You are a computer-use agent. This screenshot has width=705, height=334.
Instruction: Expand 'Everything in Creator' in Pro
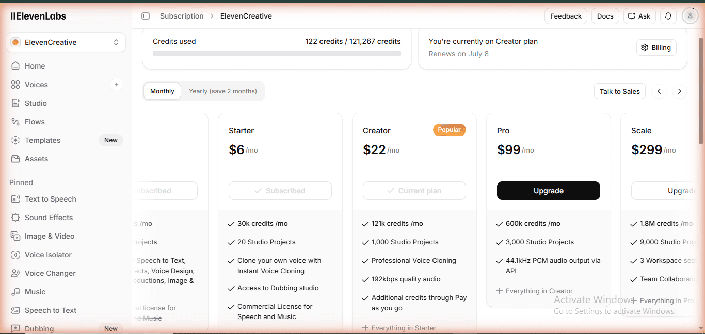(x=535, y=291)
